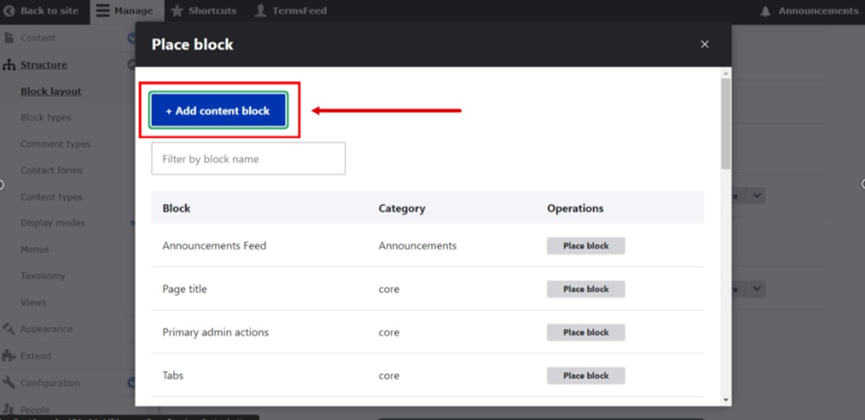Close the Place block dialog
The height and width of the screenshot is (420, 865).
tap(704, 45)
